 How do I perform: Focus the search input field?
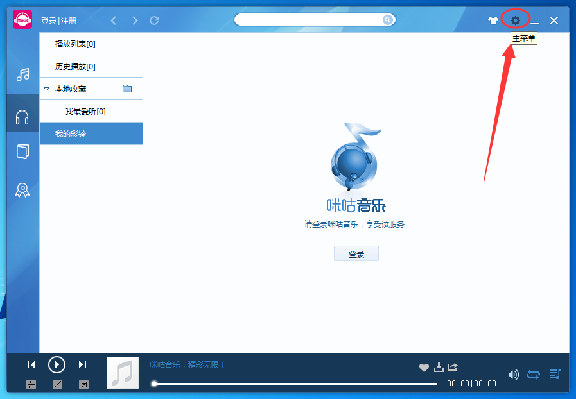pos(308,20)
